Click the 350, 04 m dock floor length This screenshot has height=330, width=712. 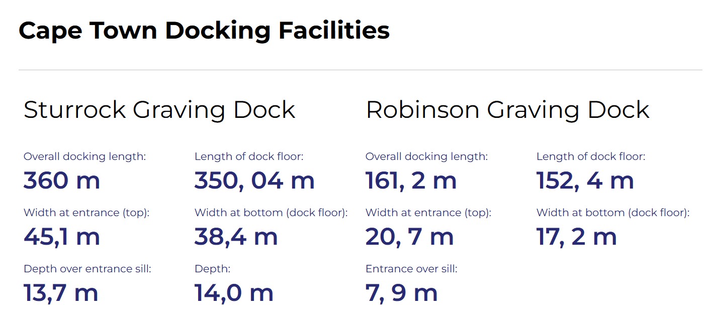tap(254, 181)
